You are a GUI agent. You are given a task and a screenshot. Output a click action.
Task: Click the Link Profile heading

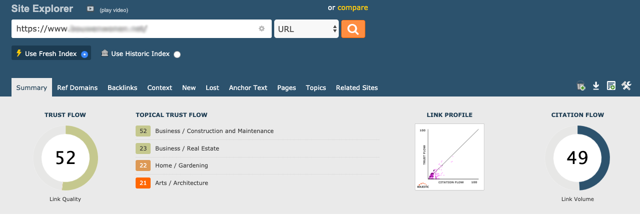pos(450,115)
